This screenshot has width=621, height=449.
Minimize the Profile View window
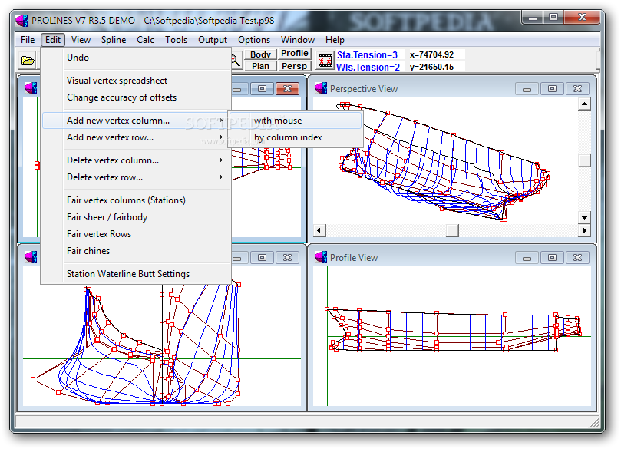click(527, 258)
